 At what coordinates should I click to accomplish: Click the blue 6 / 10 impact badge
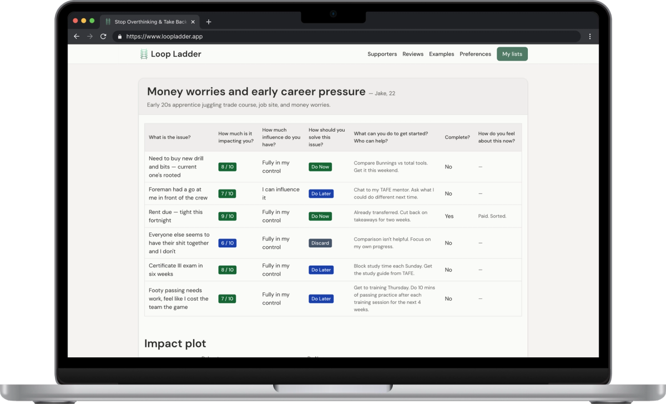pos(228,243)
